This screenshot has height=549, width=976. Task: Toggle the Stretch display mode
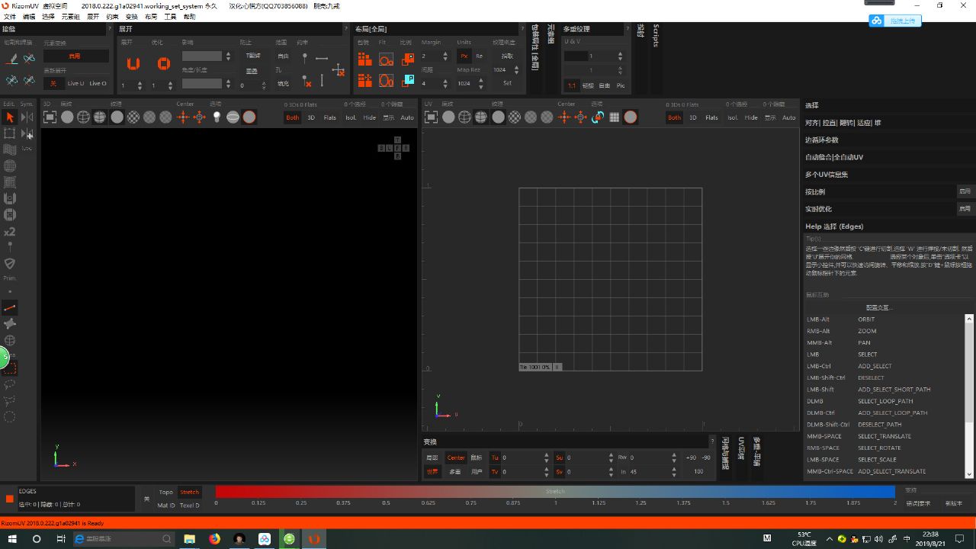pyautogui.click(x=190, y=492)
